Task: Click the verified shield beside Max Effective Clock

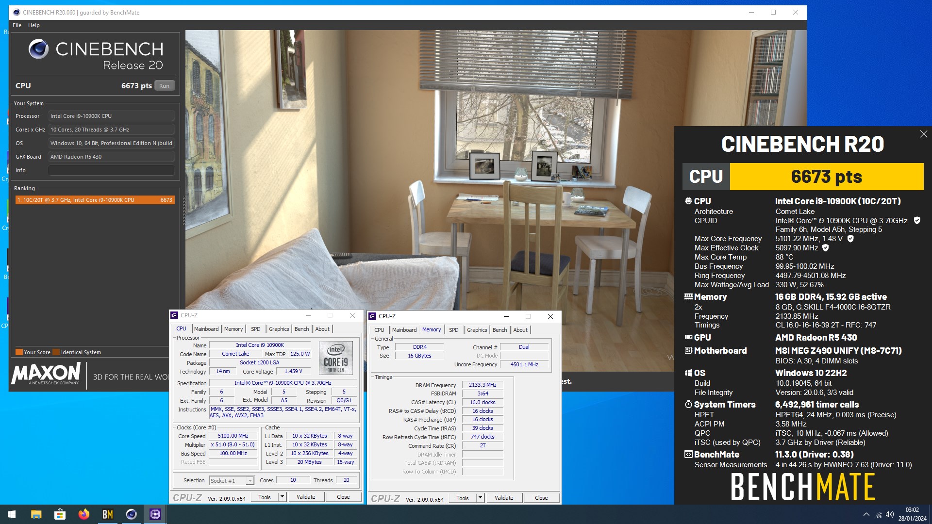Action: pos(826,248)
